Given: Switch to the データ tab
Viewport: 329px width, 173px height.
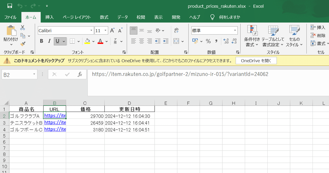Looking at the screenshot, I should click(x=123, y=17).
